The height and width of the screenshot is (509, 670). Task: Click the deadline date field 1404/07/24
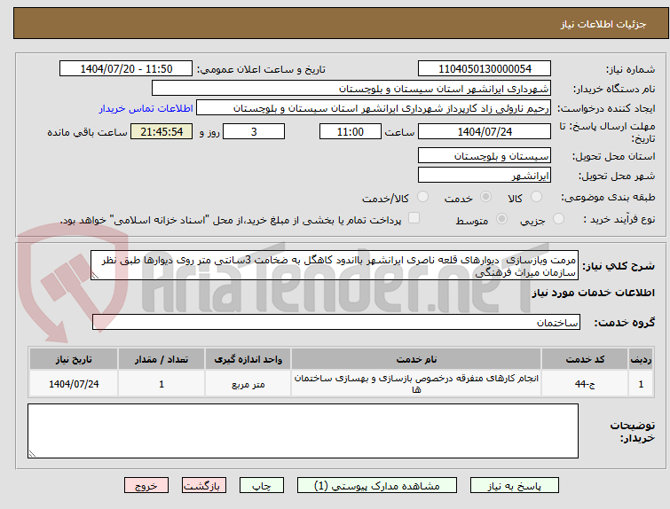click(485, 131)
